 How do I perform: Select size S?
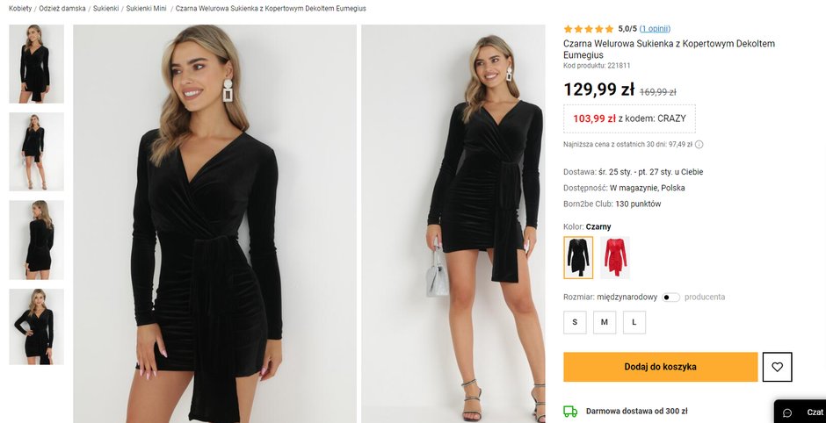[575, 322]
